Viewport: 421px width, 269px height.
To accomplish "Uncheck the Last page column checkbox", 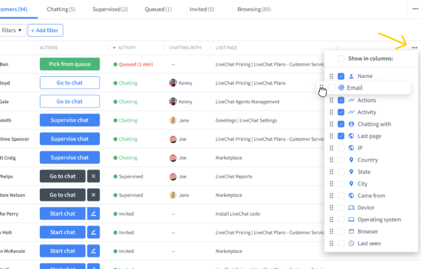I will [x=341, y=136].
